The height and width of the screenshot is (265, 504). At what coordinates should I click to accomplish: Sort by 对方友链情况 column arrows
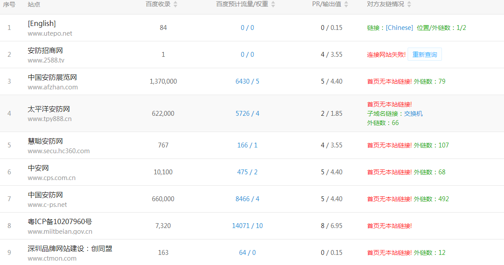409,4
